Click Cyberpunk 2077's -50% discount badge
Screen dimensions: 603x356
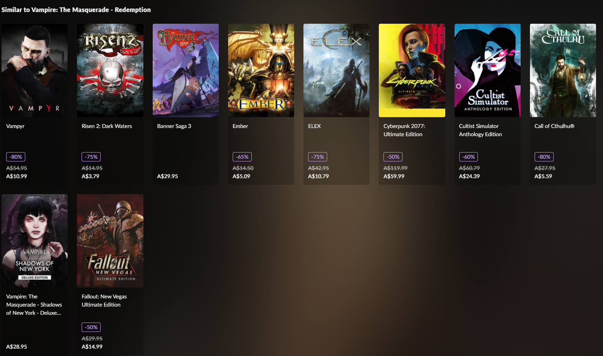pos(393,157)
